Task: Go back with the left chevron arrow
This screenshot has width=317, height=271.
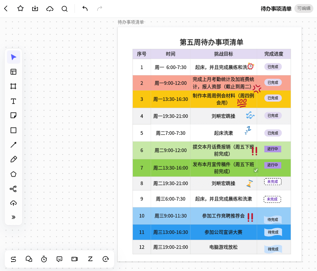Action: click(6, 8)
